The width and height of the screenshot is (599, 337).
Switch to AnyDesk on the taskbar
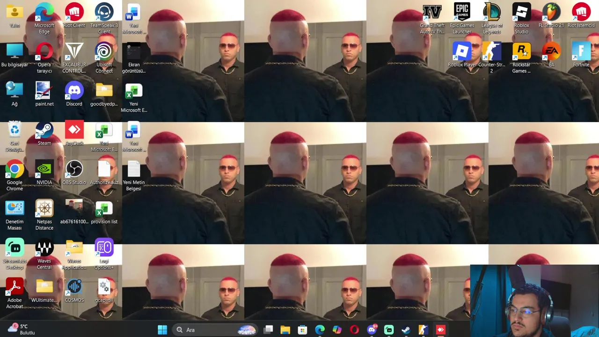(x=440, y=330)
